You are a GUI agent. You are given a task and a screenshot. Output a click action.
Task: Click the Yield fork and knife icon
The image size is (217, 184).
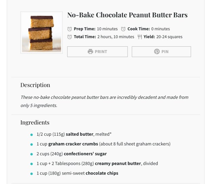point(140,37)
